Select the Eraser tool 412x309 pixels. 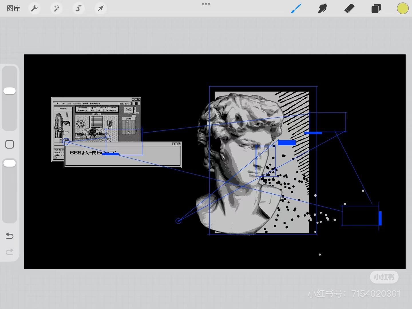click(x=349, y=9)
